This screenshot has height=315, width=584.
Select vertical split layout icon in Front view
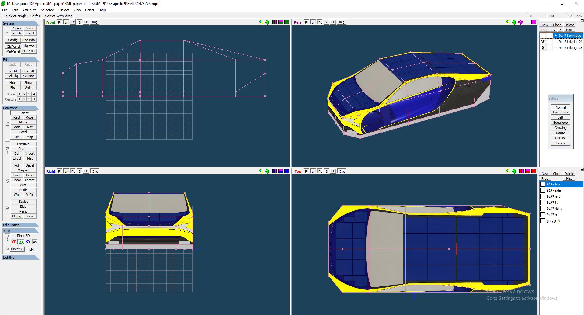pyautogui.click(x=274, y=22)
